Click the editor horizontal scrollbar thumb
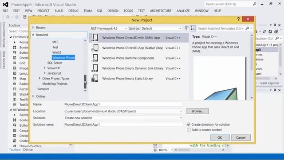The image size is (284, 160). click(183, 150)
